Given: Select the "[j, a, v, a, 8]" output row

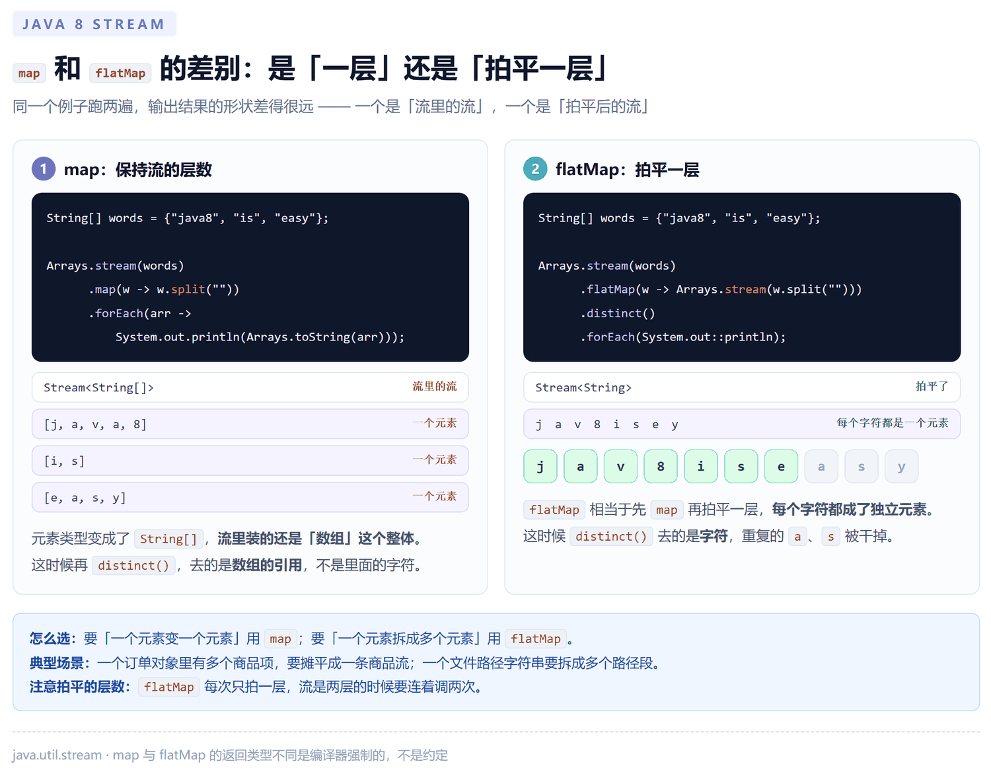Looking at the screenshot, I should pyautogui.click(x=250, y=424).
